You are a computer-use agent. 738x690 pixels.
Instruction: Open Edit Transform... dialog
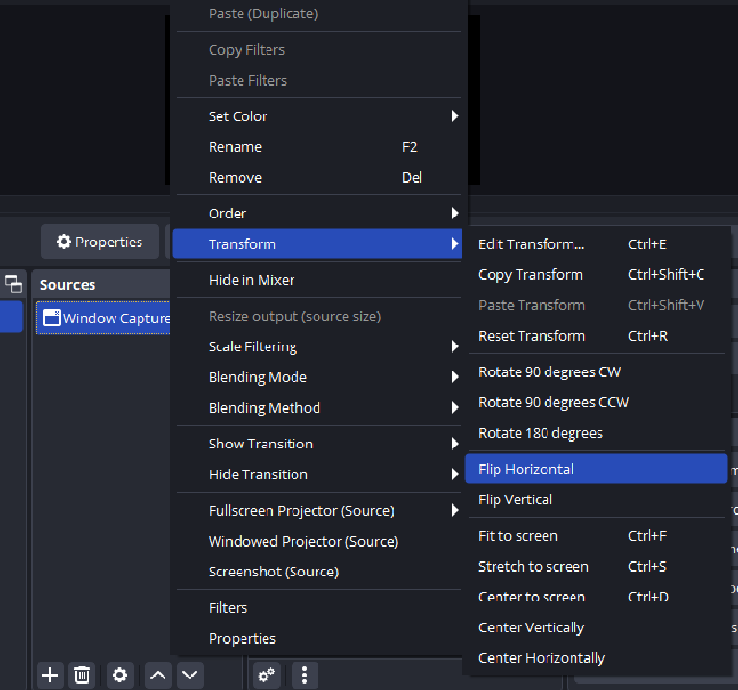[x=597, y=244]
